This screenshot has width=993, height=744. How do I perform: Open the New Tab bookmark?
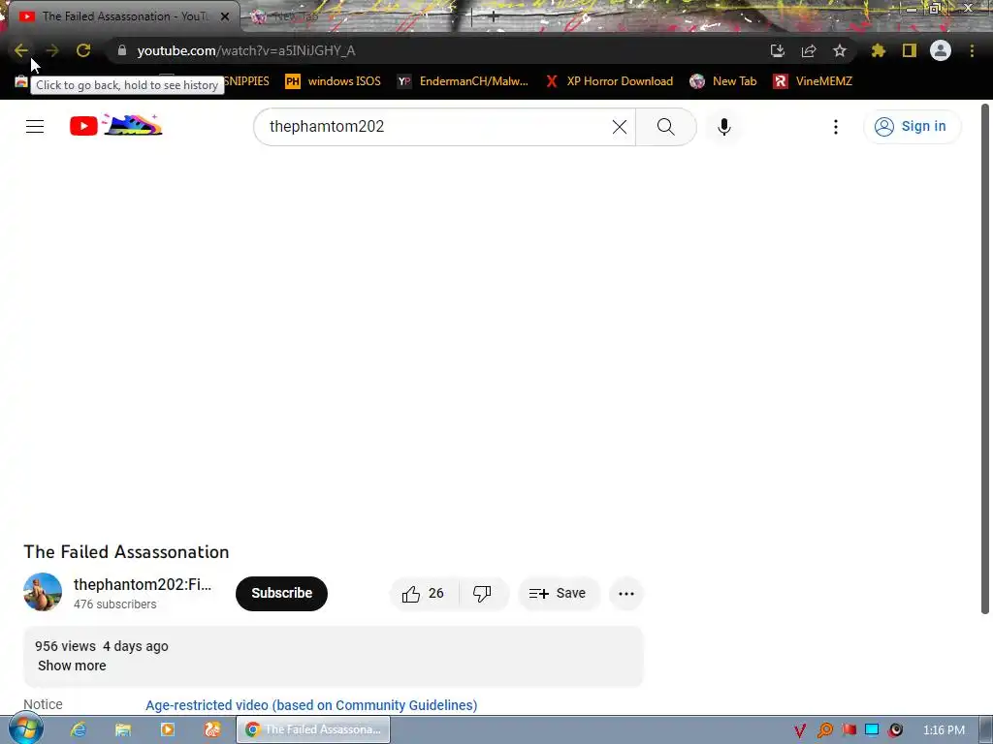(x=723, y=81)
